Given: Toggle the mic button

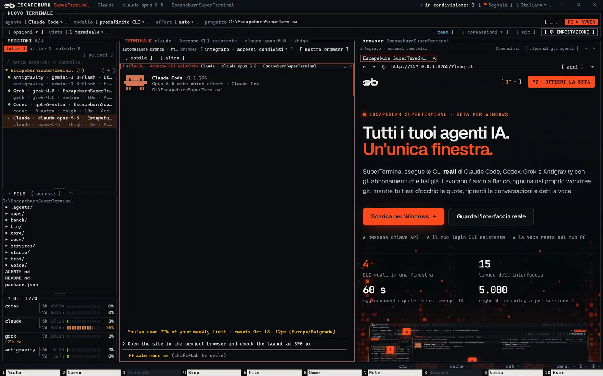Looking at the screenshot, I should tap(526, 32).
